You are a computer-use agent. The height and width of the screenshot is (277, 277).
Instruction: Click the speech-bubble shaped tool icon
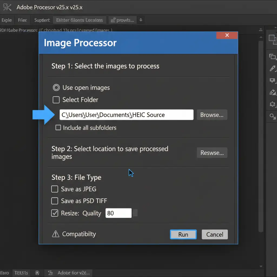pos(272,80)
